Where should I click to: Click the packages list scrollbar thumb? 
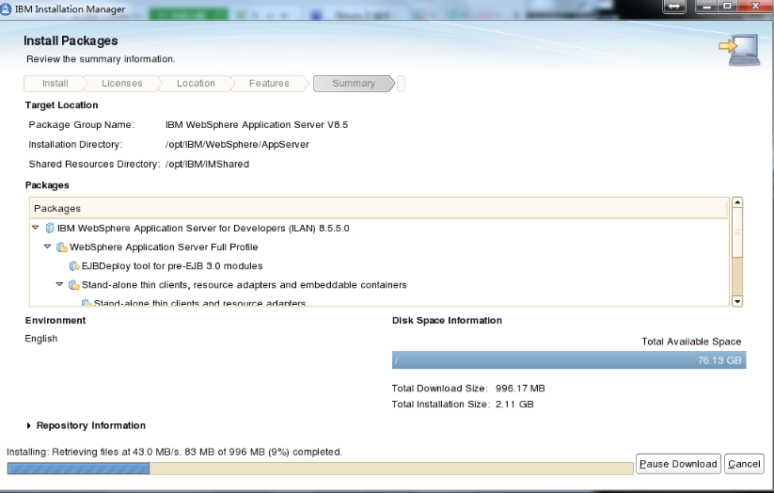[x=737, y=232]
